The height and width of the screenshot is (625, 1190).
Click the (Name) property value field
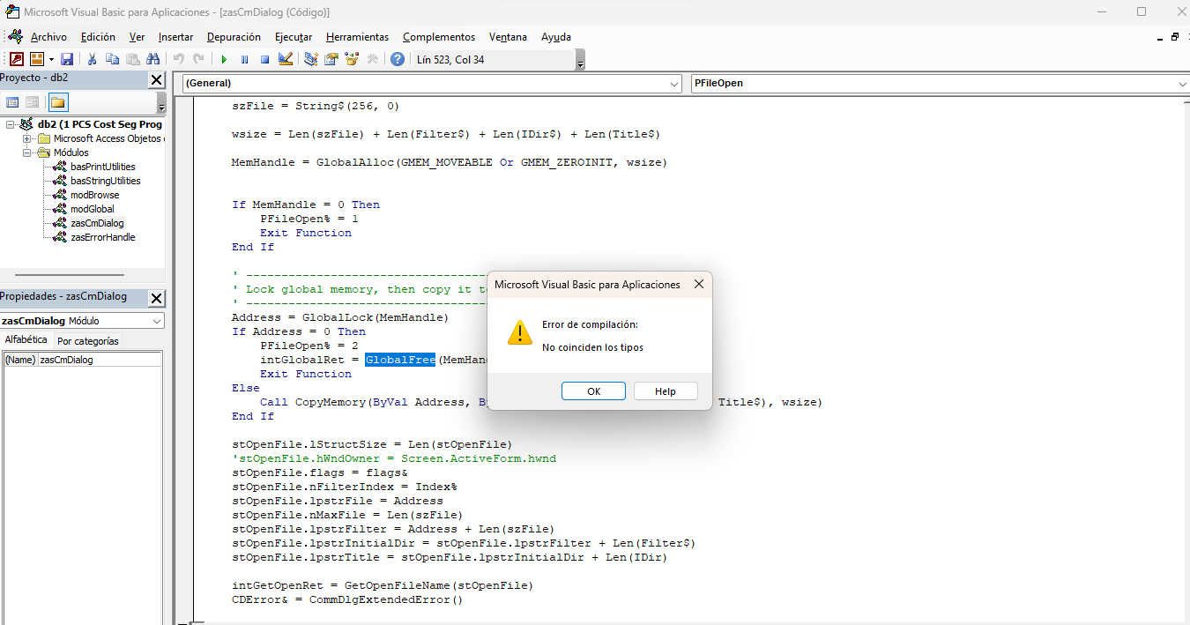(x=100, y=360)
